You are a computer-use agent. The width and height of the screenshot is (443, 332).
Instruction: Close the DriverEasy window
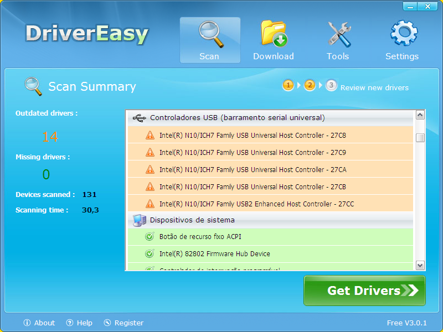point(427,6)
